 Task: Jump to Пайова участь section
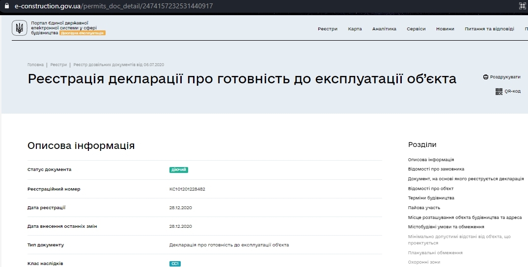pyautogui.click(x=424, y=208)
